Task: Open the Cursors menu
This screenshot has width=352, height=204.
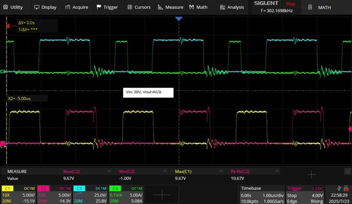Action: [x=139, y=7]
